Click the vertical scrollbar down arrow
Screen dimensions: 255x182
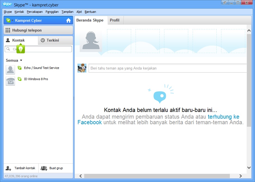click(249, 167)
